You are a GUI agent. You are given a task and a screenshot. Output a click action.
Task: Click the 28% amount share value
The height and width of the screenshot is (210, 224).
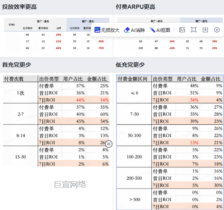pyautogui.click(x=218, y=114)
